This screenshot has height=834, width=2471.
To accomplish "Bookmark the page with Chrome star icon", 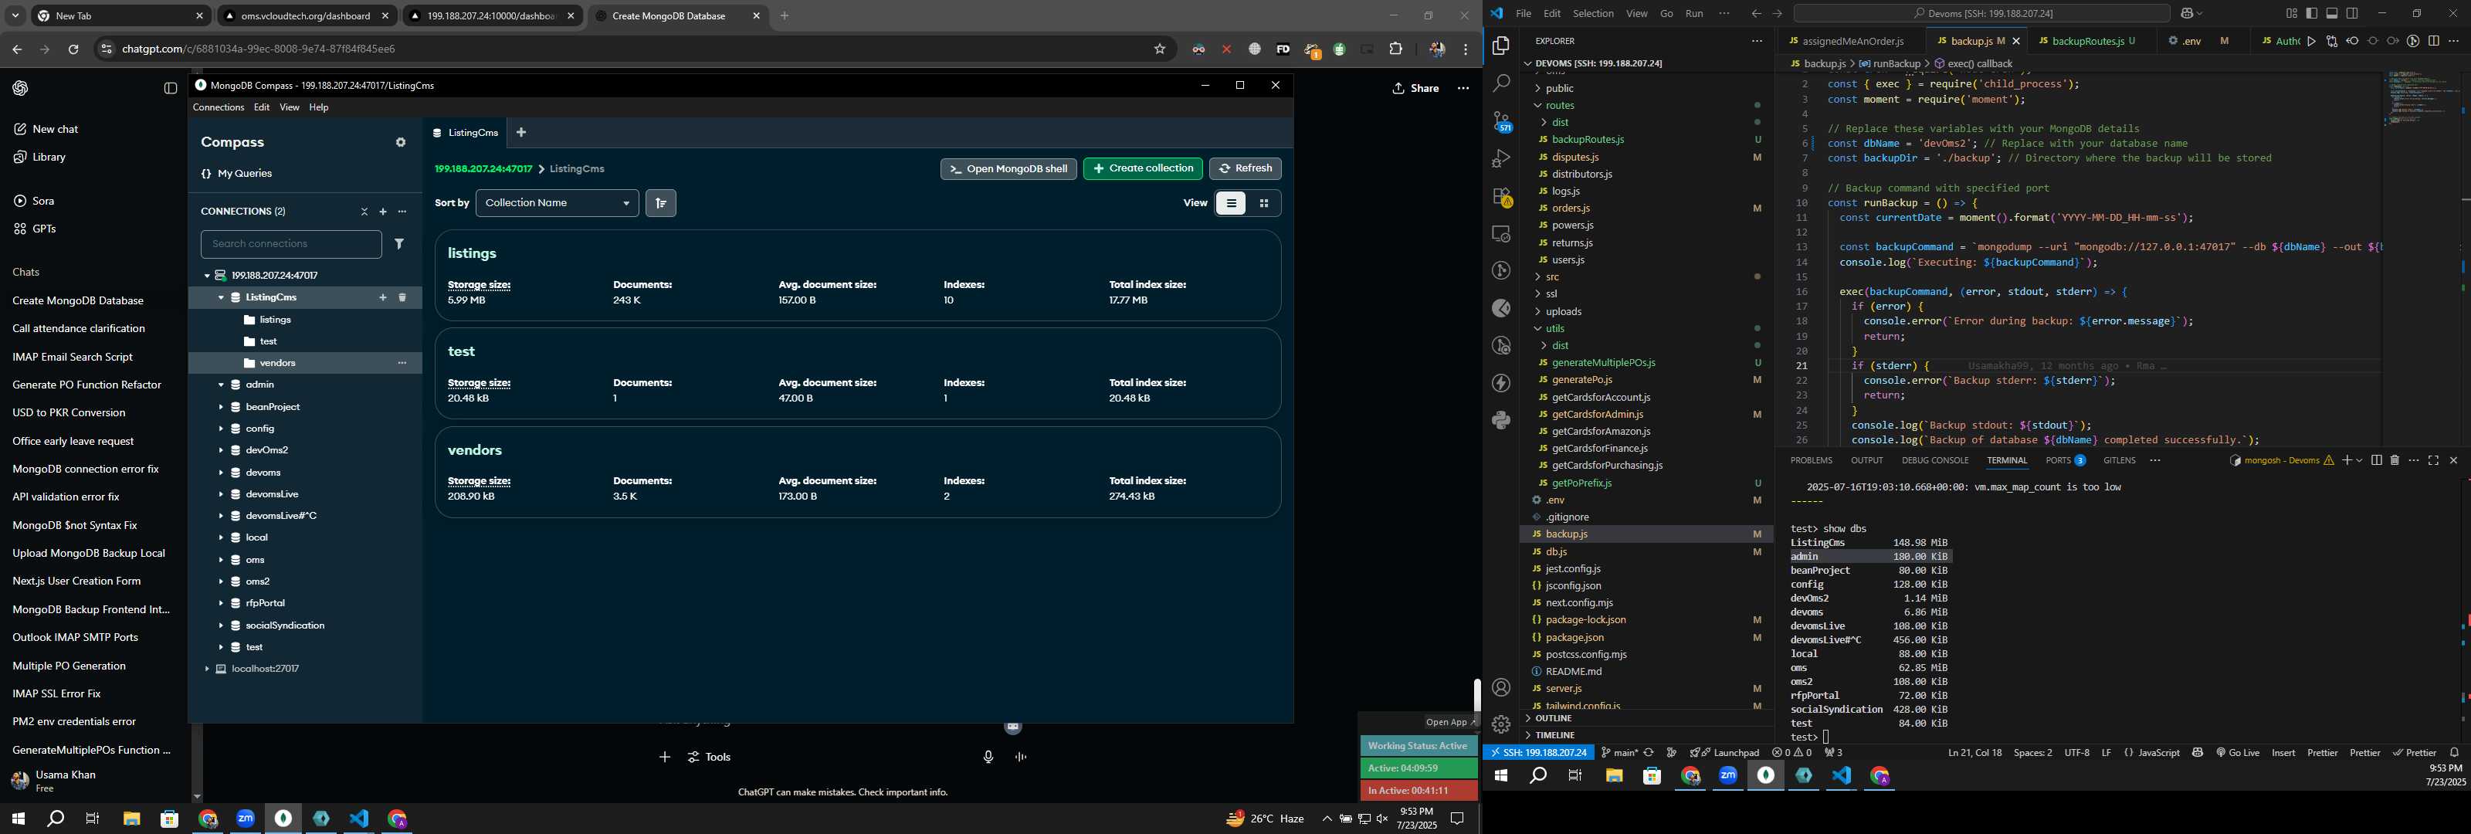I will [1160, 49].
